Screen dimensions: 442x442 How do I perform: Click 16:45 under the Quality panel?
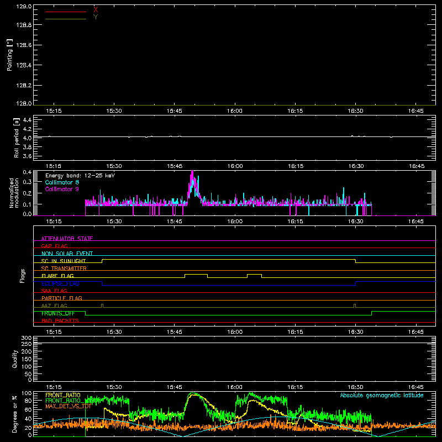[x=416, y=387]
